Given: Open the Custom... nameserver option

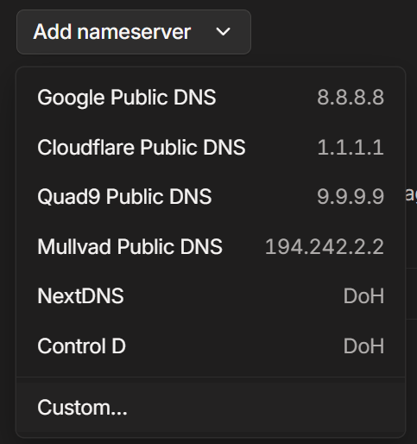Looking at the screenshot, I should tap(211, 408).
